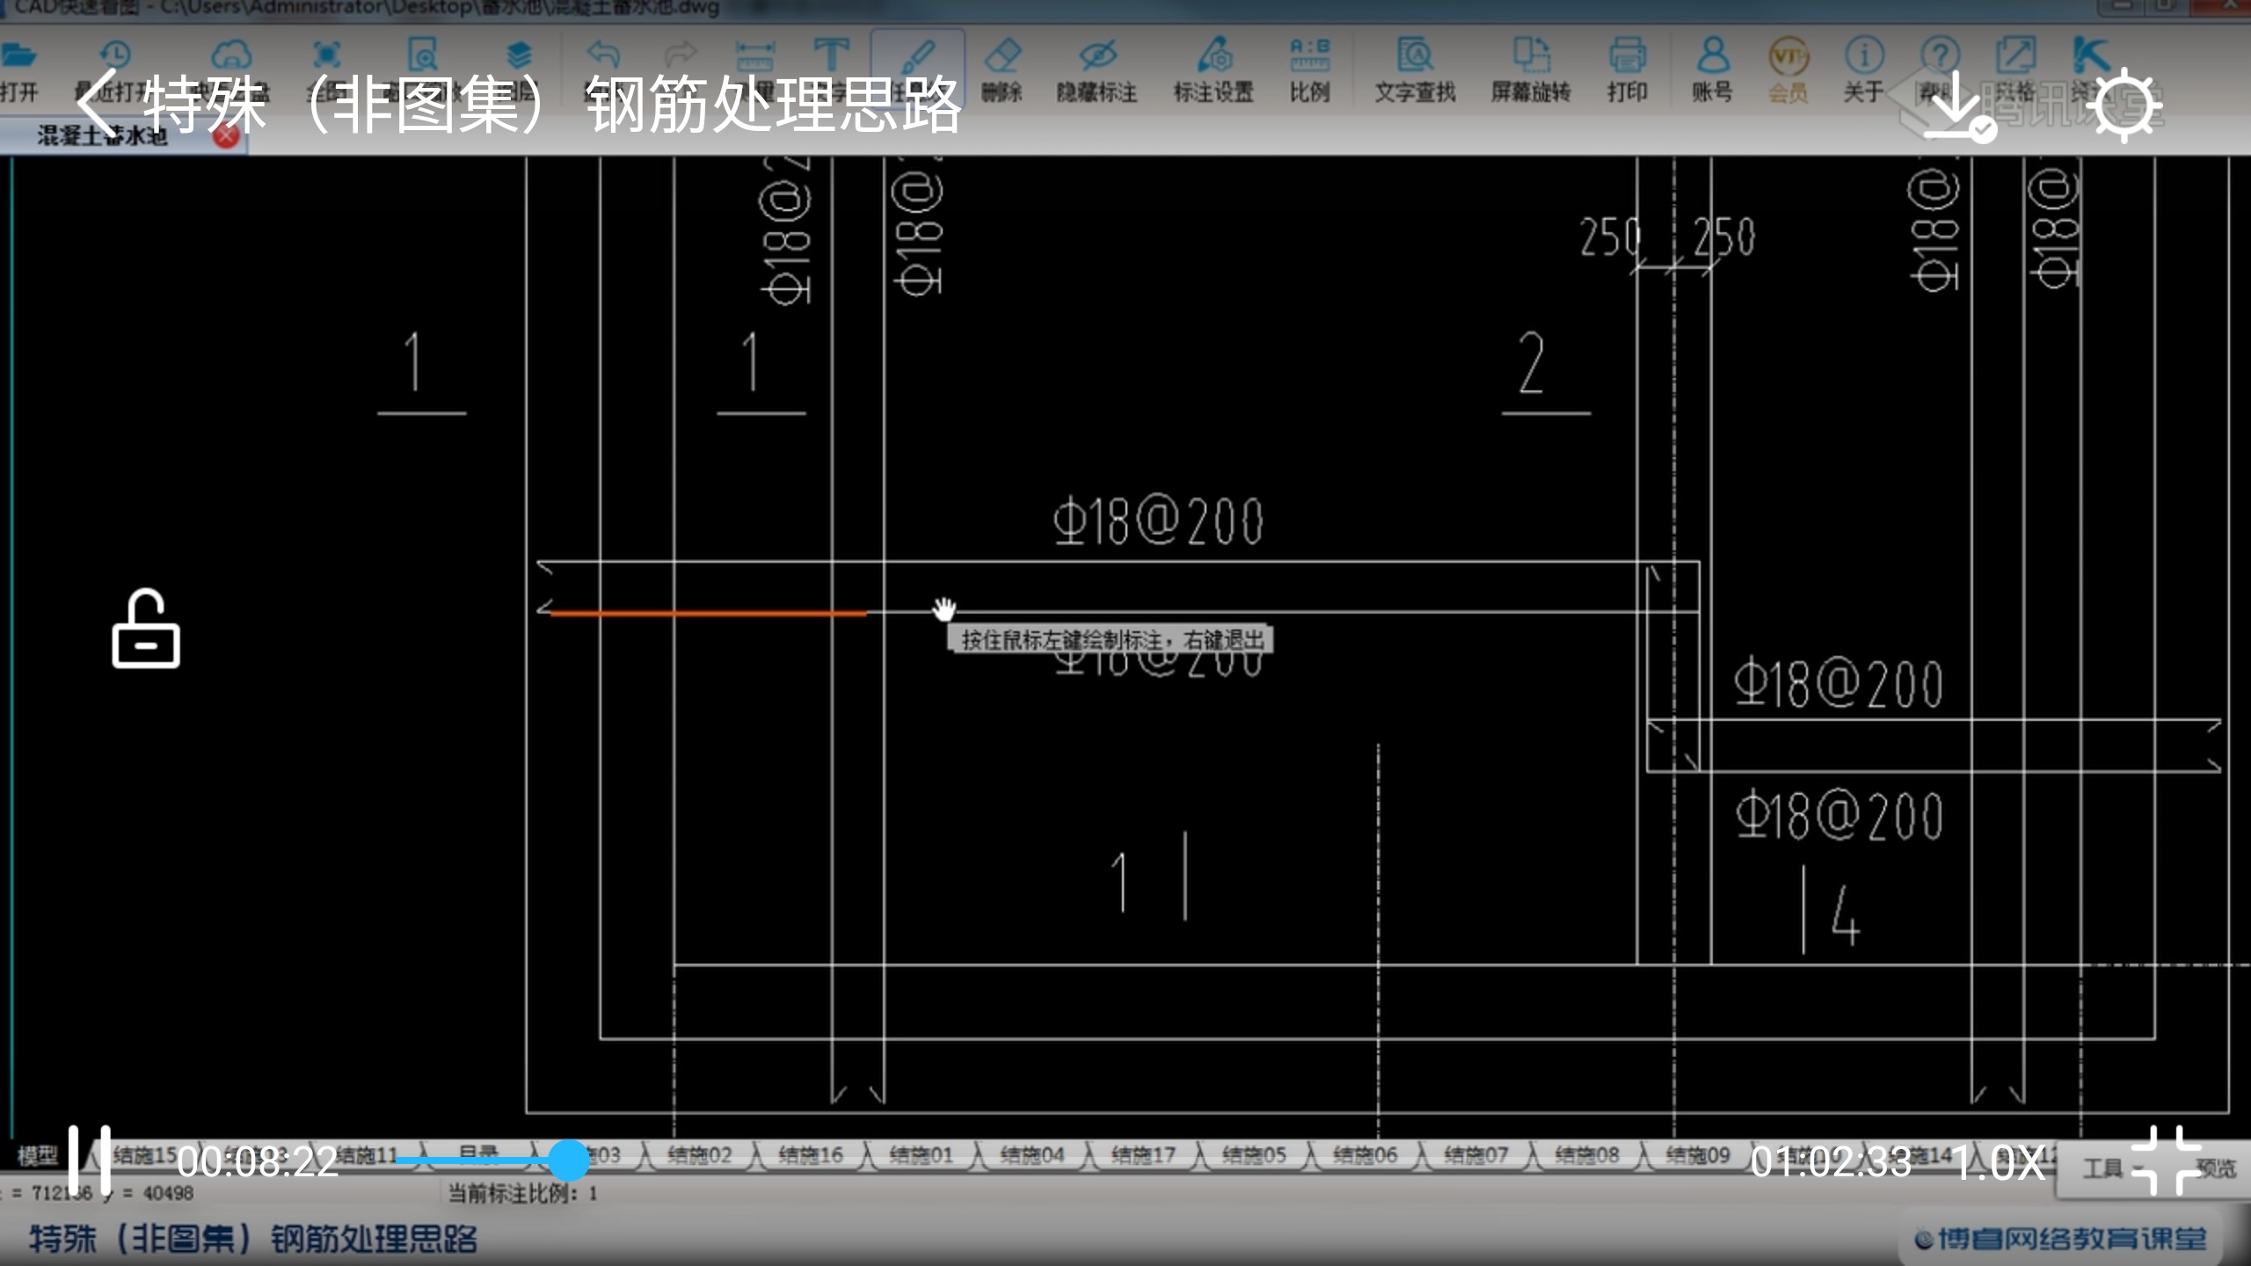Screen dimensions: 2251x1266
Task: Select the measure ruler tool icon
Action: (x=754, y=55)
